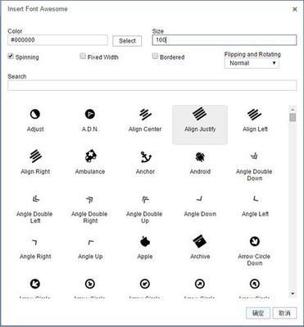Close the Insert Font Awesome dialog
This screenshot has width=304, height=327.
click(295, 9)
